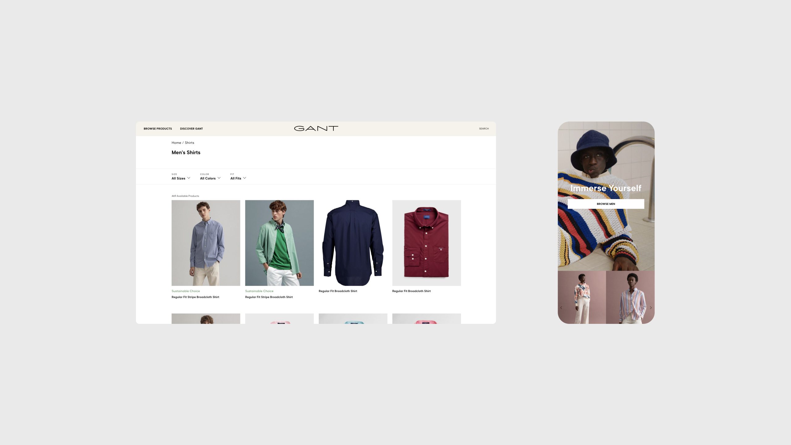The image size is (791, 445).
Task: Open the green striped shirt model photo
Action: tap(279, 243)
